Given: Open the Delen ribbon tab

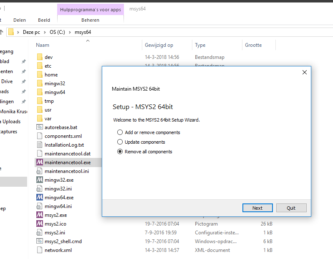Looking at the screenshot, I should pos(20,20).
